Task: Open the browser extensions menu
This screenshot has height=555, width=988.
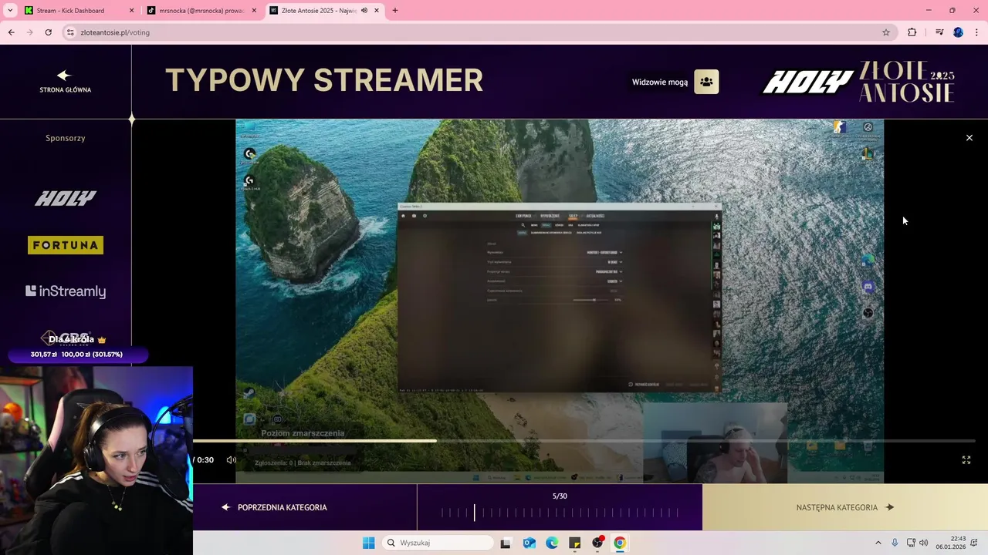Action: point(912,32)
